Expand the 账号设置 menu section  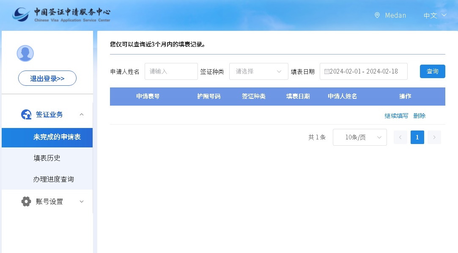pyautogui.click(x=82, y=201)
